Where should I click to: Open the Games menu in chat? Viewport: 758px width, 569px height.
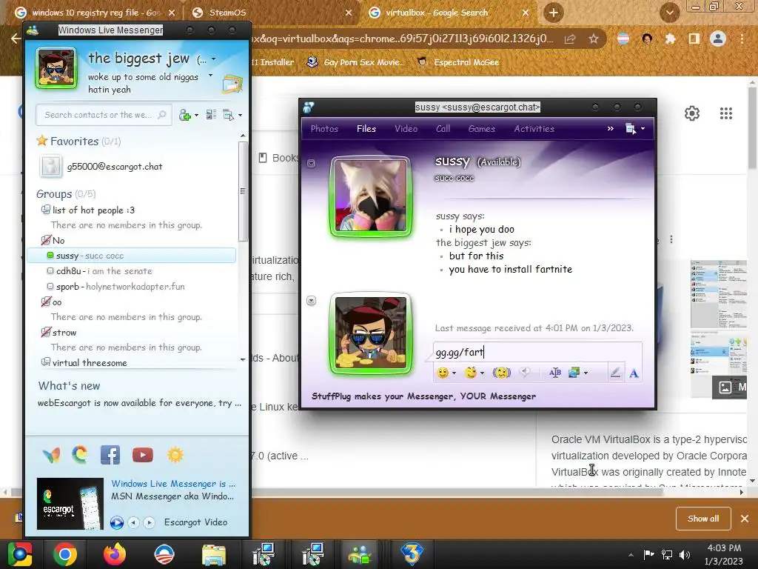point(481,129)
